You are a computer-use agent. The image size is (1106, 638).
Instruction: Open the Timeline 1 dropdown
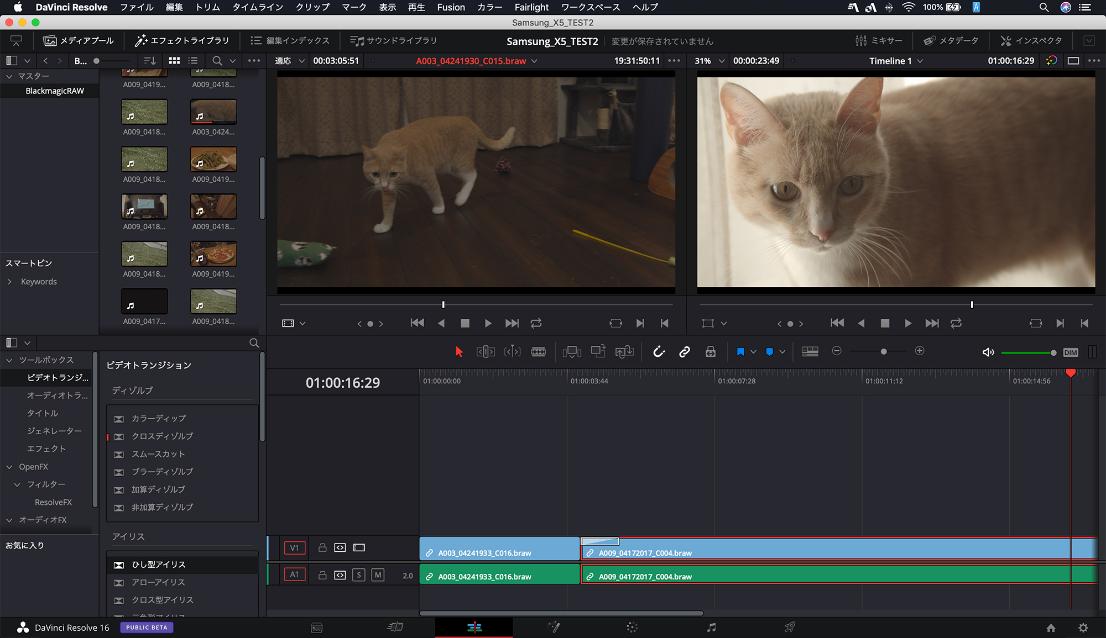pos(920,61)
